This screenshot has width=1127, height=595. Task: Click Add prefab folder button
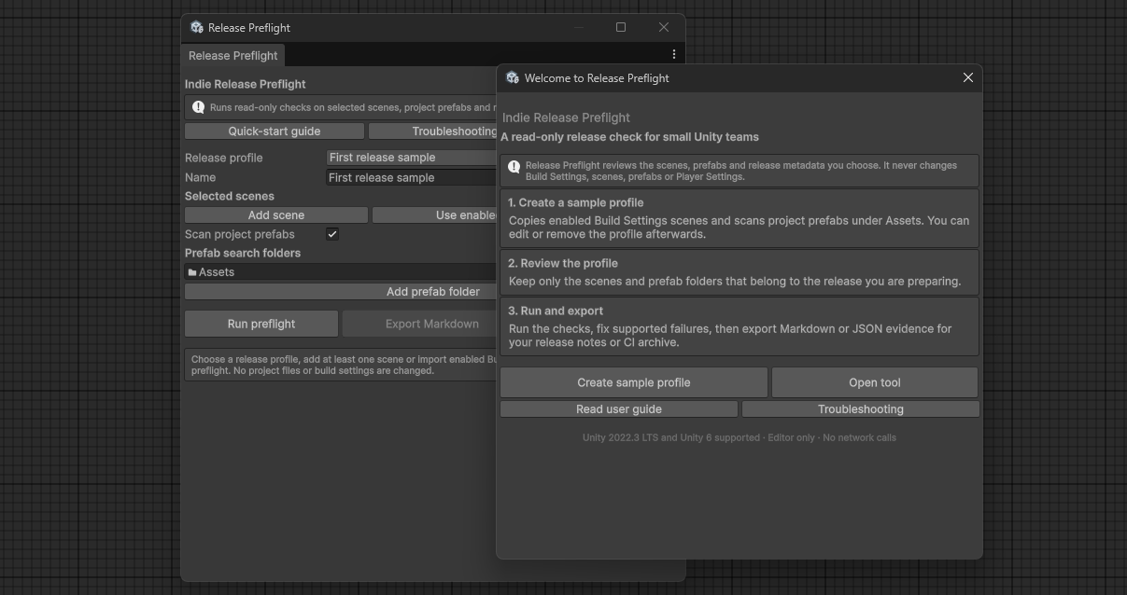[x=341, y=292]
